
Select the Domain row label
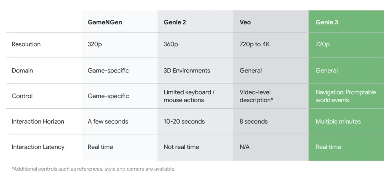click(x=22, y=71)
